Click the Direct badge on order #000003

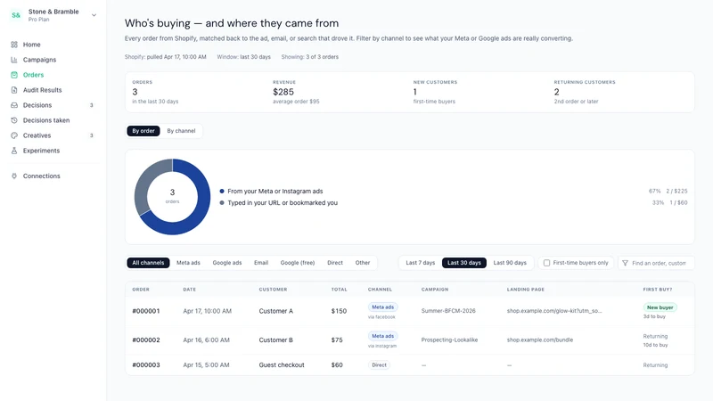(380, 365)
